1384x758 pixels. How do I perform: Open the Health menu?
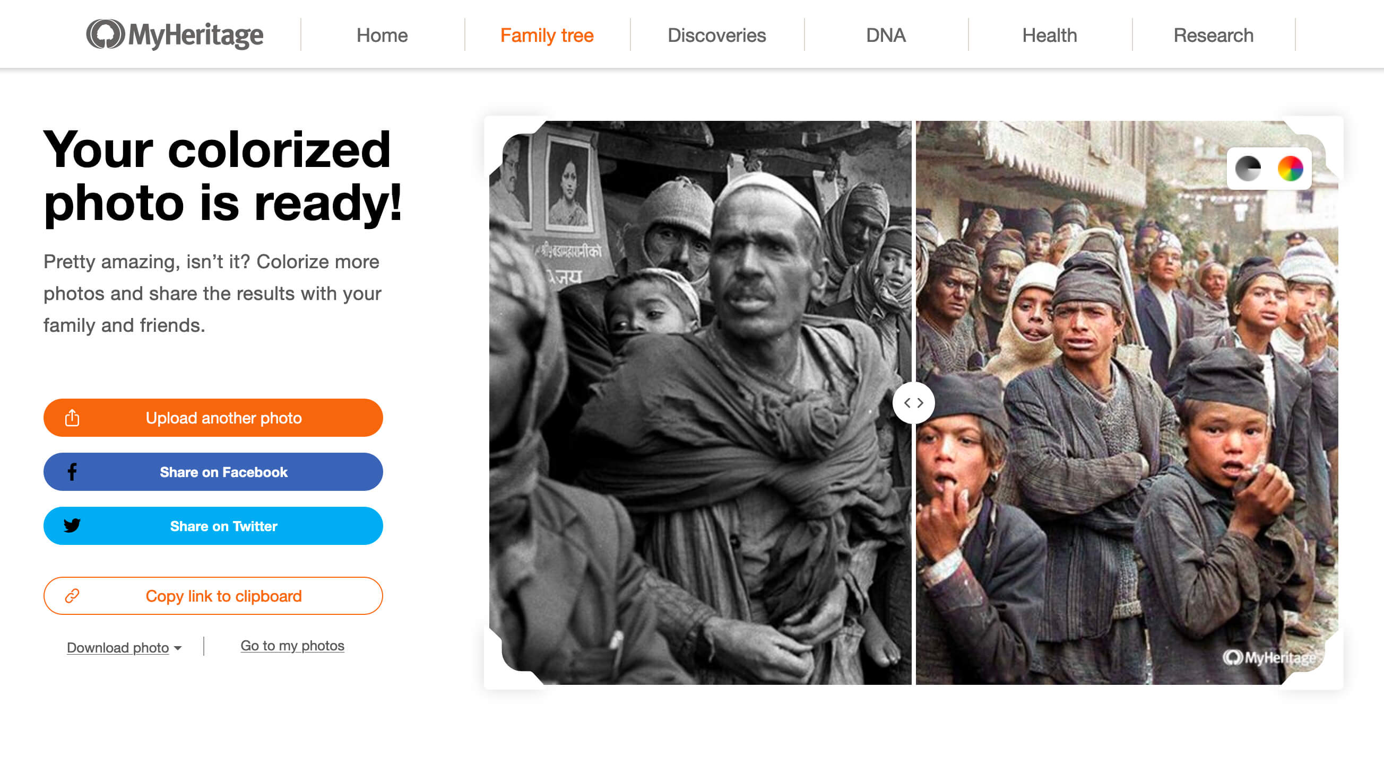(x=1049, y=36)
